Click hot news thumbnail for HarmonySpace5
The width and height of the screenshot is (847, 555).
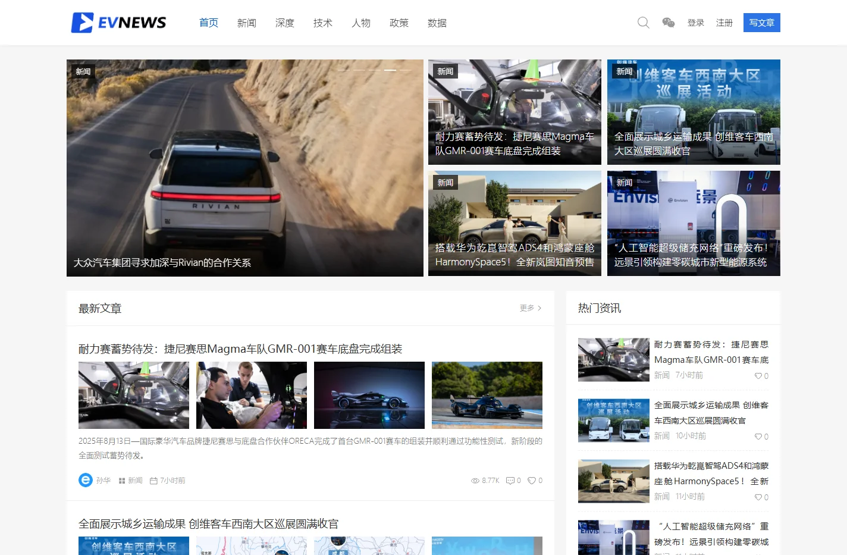[614, 481]
